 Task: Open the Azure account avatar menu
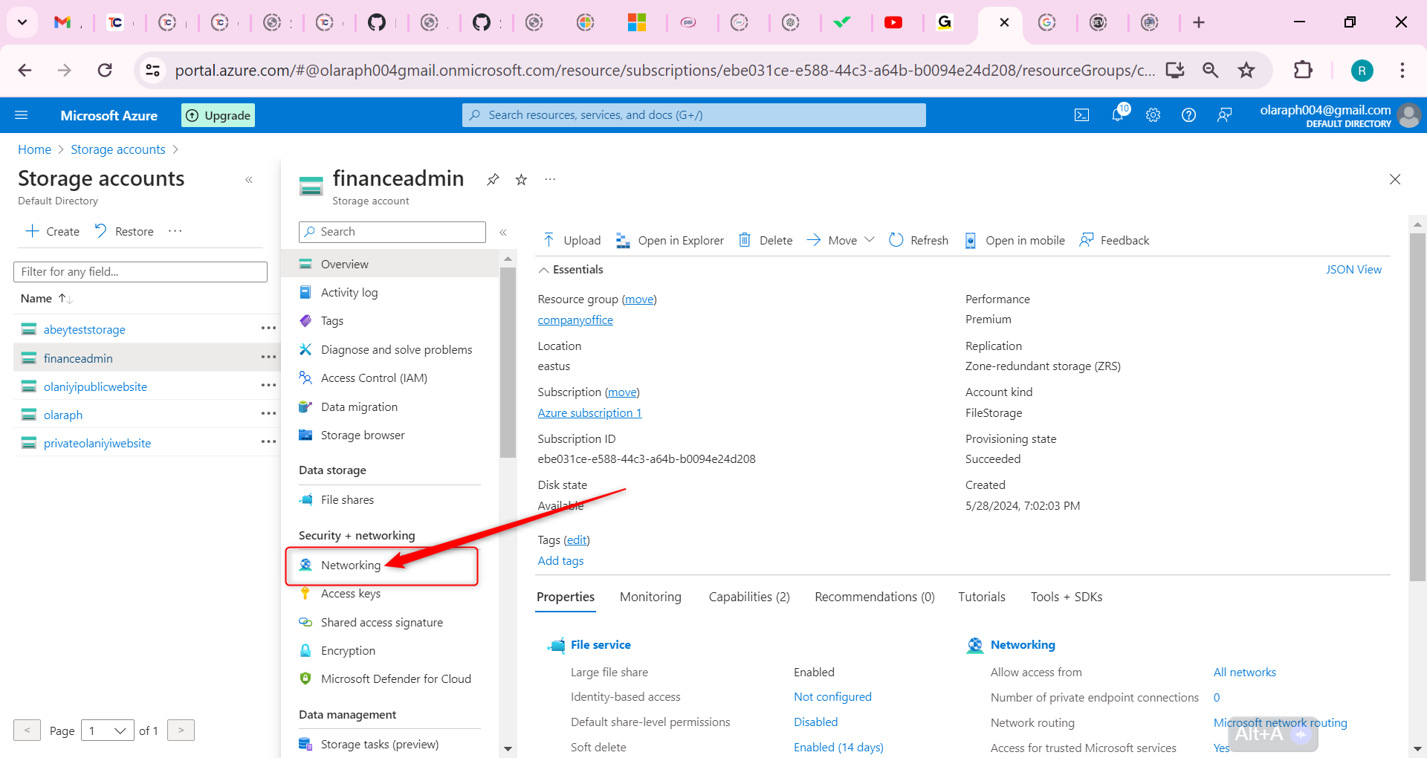1408,115
